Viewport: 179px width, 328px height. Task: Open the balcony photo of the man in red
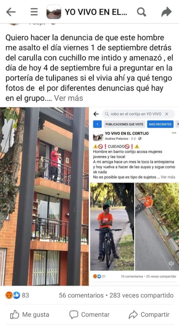45,196
